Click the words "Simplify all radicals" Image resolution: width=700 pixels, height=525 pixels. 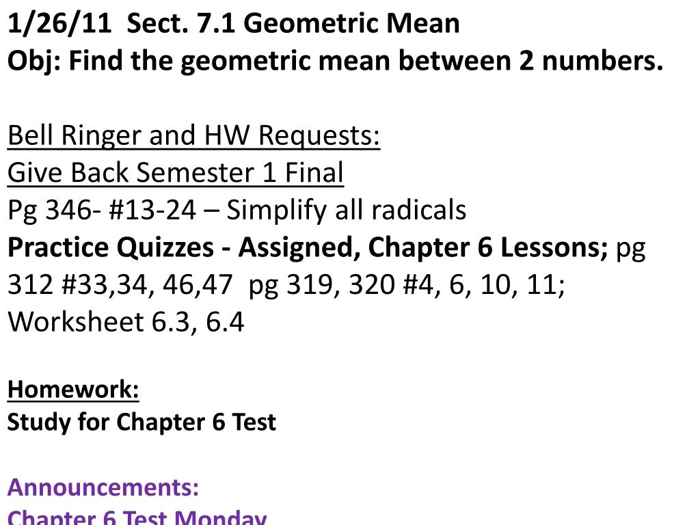coord(346,210)
